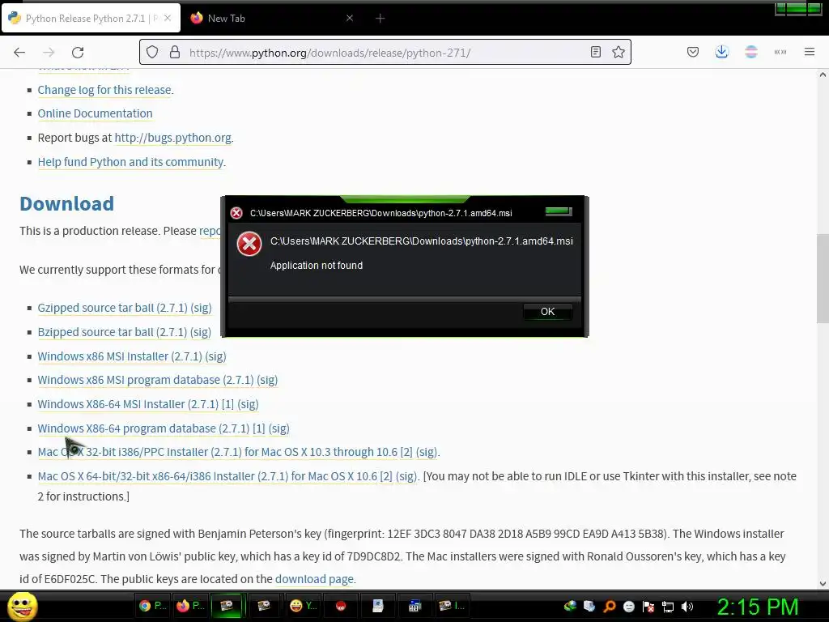Open the Firefox downloads panel
The image size is (829, 622).
pyautogui.click(x=721, y=52)
